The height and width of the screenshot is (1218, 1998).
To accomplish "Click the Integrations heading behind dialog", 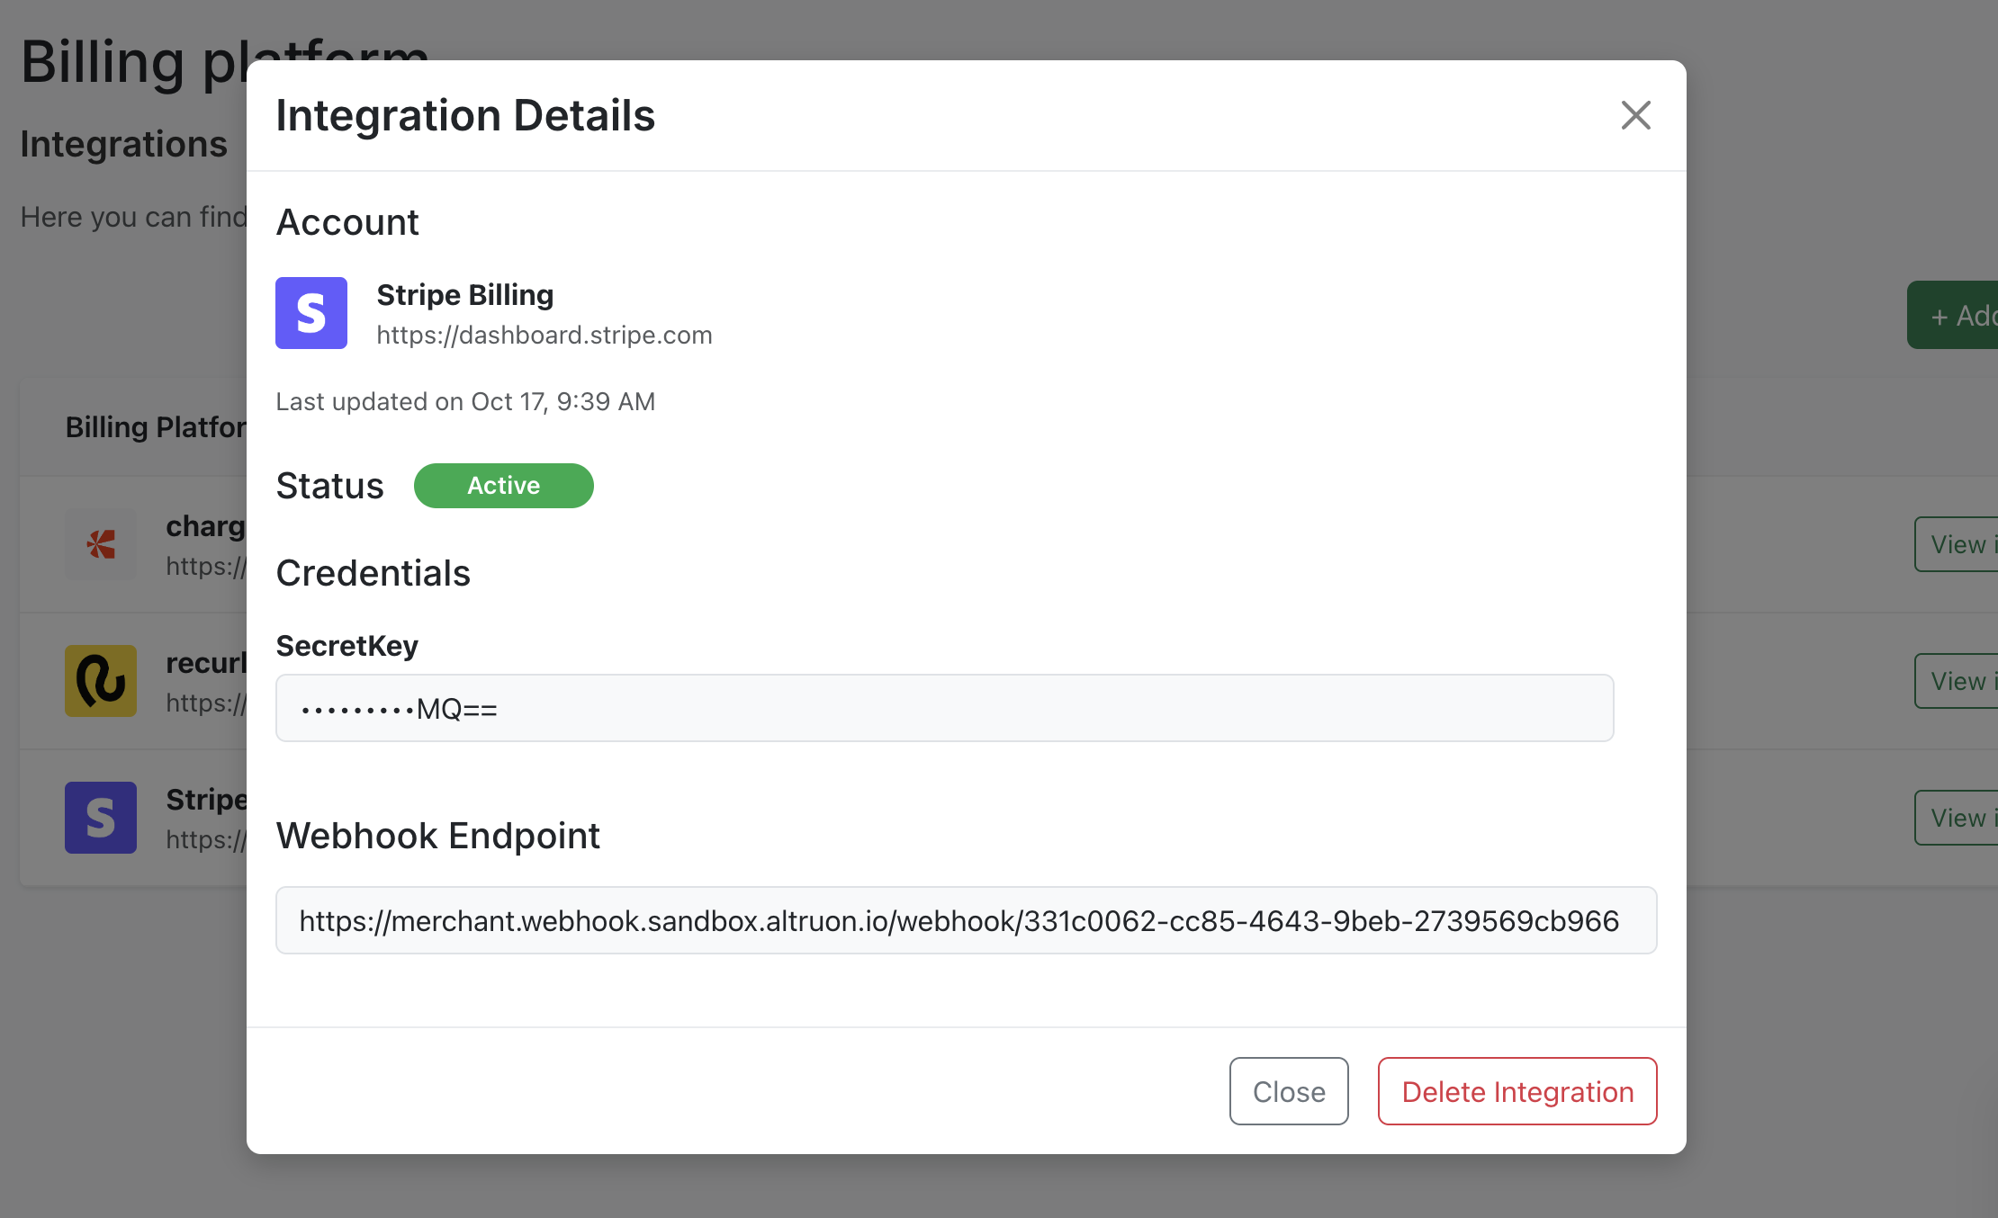I will click(123, 144).
